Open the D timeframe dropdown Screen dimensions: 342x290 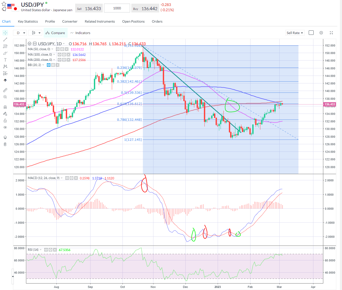tap(21, 33)
